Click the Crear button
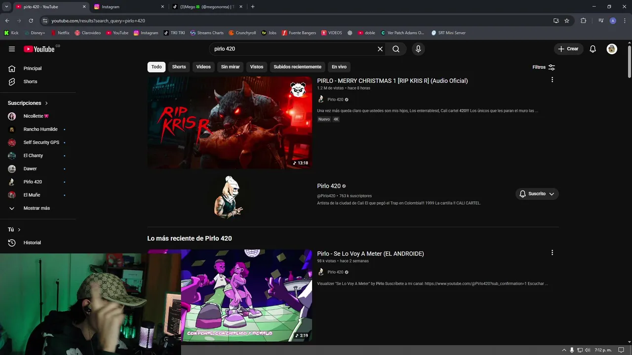The width and height of the screenshot is (632, 355). coord(568,49)
